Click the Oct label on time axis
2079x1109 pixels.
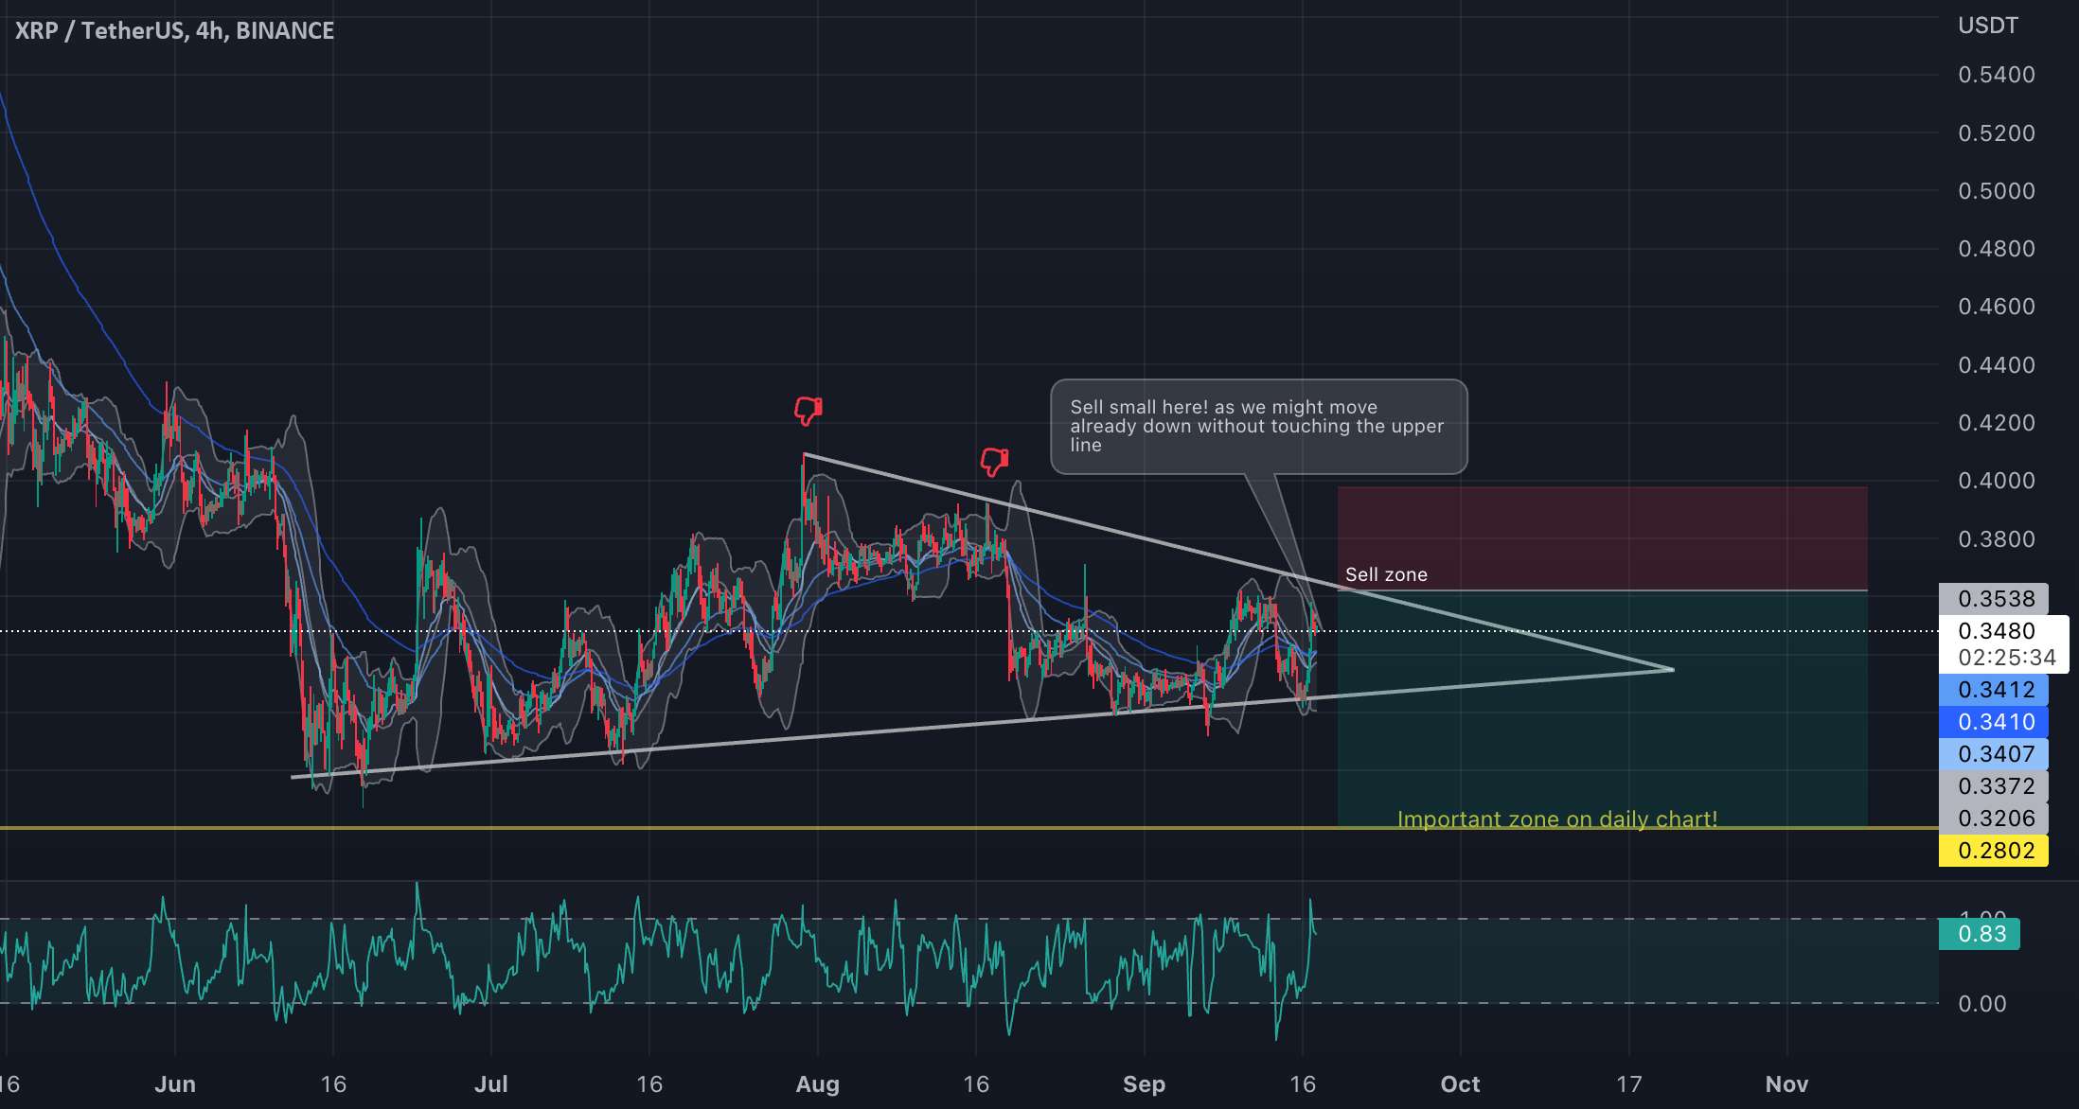coord(1460,1083)
